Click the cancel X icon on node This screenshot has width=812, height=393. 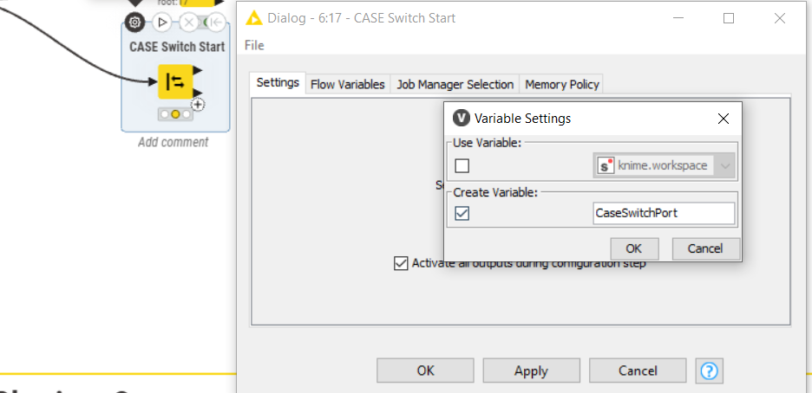coord(187,23)
